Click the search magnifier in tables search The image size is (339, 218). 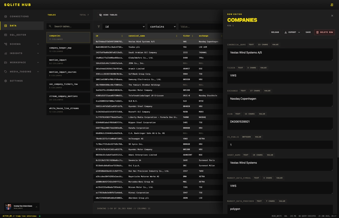50,27
